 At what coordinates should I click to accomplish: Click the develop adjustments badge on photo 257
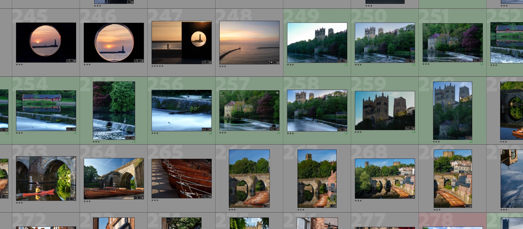tap(278, 129)
